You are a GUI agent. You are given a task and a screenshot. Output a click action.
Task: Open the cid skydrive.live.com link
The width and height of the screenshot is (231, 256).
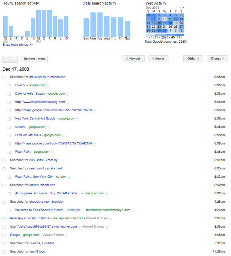coord(45,227)
